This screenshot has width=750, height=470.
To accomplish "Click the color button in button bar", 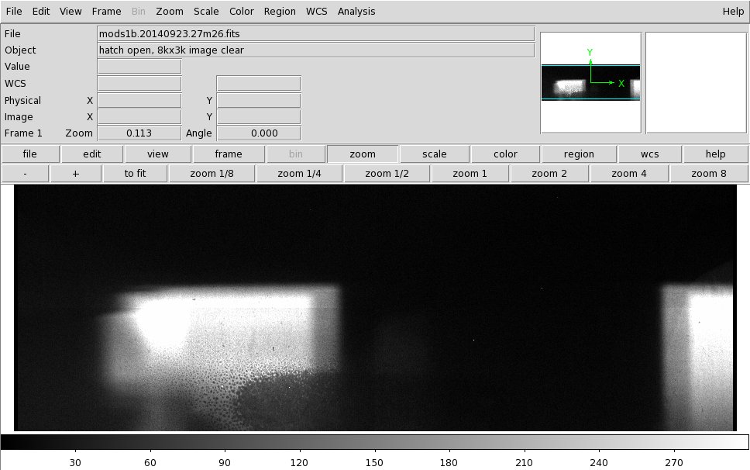I will coord(506,154).
